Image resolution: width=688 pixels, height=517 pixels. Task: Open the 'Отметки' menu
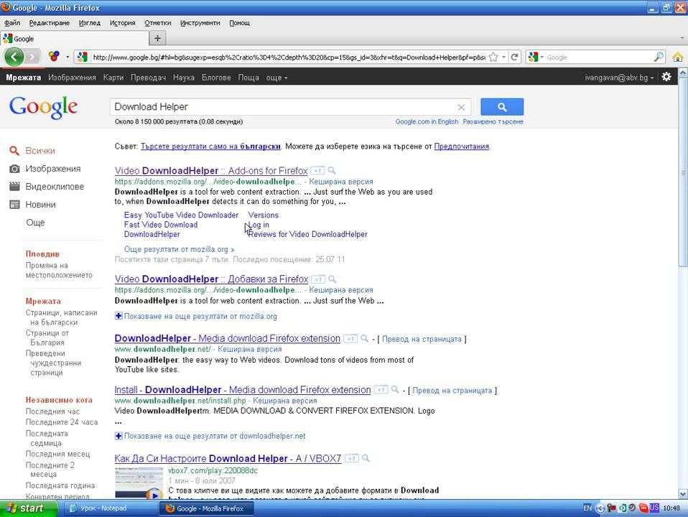pyautogui.click(x=157, y=23)
